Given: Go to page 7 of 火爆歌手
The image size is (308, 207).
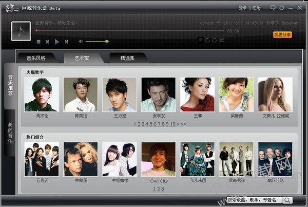Looking at the screenshot, I should pyautogui.click(x=159, y=124).
